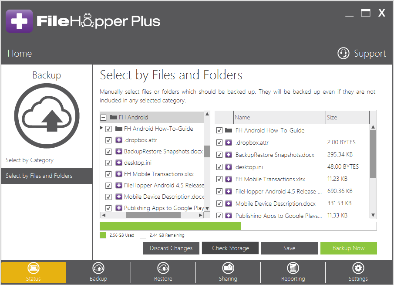Click the tree horizontal scrollbar thumb
Screen dimensions: 394x285
click(x=153, y=215)
